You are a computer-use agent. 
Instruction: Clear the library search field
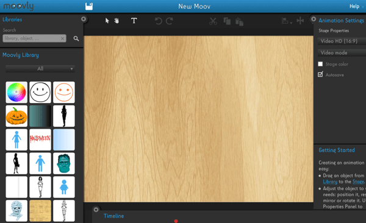coord(62,38)
